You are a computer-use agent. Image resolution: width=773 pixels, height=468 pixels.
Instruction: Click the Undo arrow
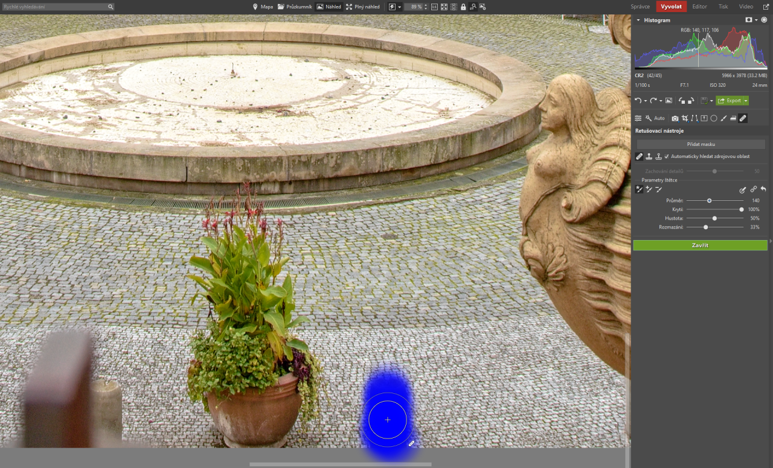[x=638, y=101]
